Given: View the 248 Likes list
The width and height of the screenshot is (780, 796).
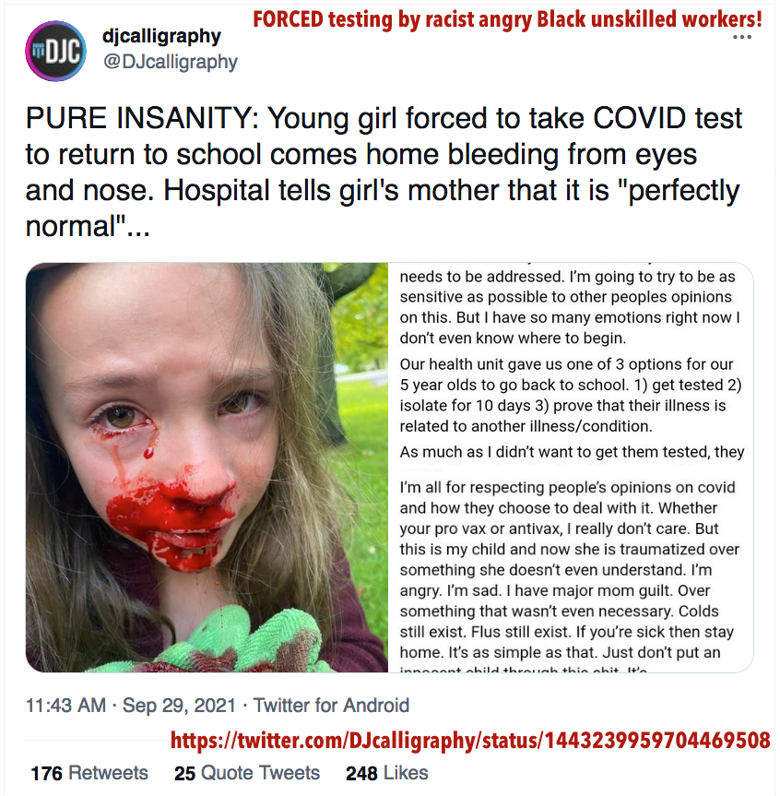Looking at the screenshot, I should (387, 772).
